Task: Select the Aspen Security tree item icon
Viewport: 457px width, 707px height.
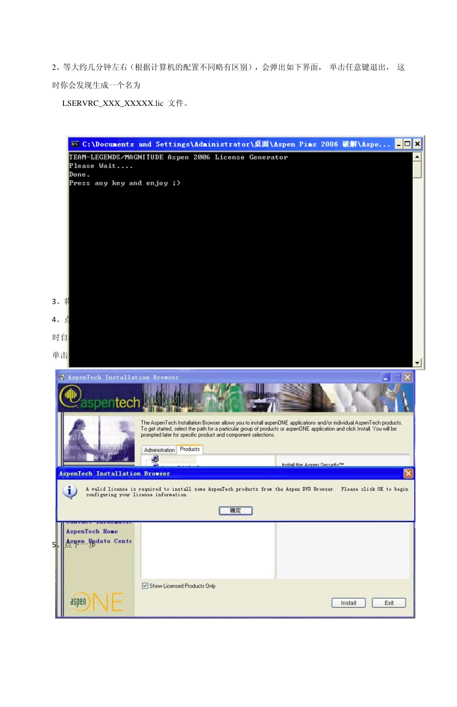Action: click(x=155, y=460)
